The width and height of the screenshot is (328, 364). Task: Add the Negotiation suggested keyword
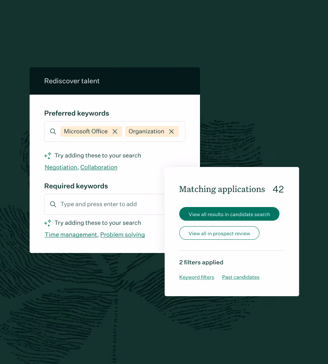click(x=61, y=167)
